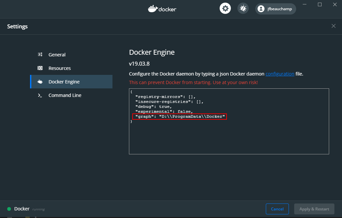Open the configuration file hyperlink

tap(280, 74)
